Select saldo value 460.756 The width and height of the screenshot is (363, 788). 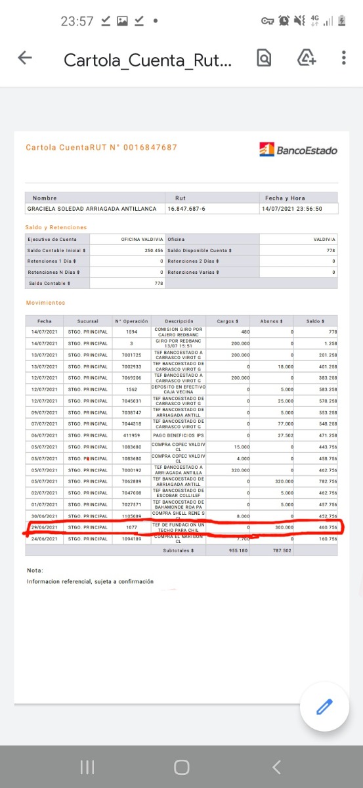[328, 527]
